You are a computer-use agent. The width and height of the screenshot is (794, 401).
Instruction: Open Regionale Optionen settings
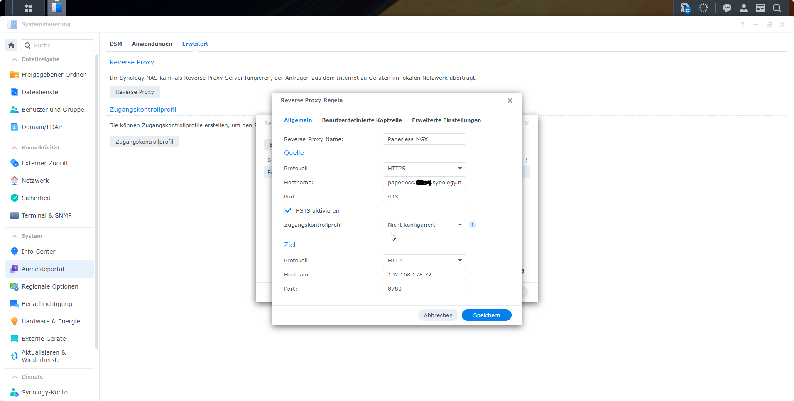pyautogui.click(x=49, y=286)
